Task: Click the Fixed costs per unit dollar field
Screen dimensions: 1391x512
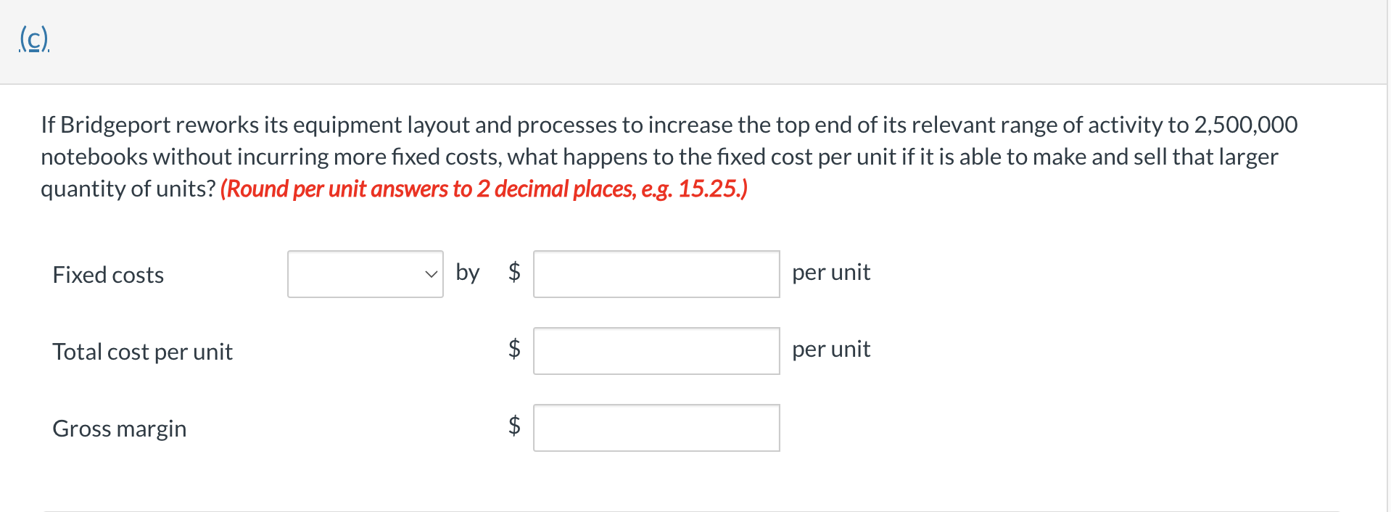Action: [655, 273]
